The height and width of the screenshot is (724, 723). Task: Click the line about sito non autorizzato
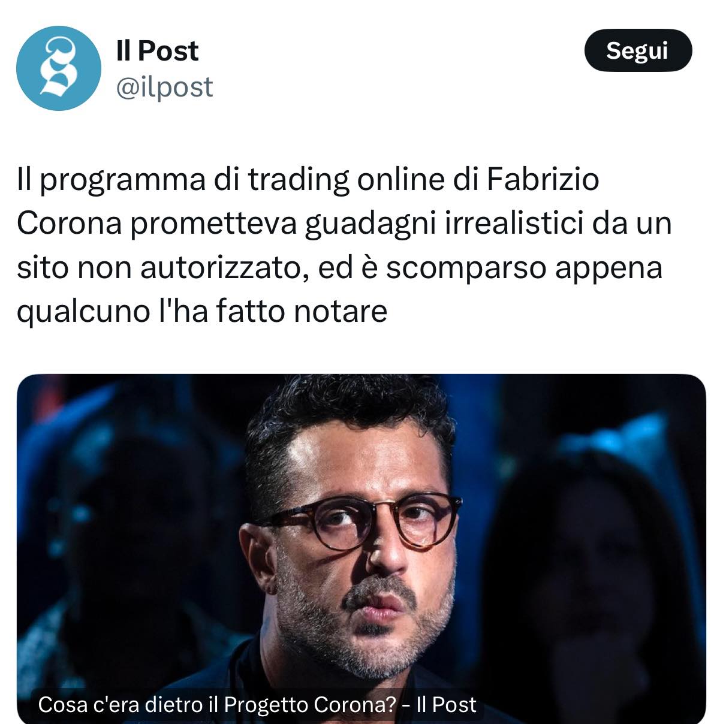point(339,267)
